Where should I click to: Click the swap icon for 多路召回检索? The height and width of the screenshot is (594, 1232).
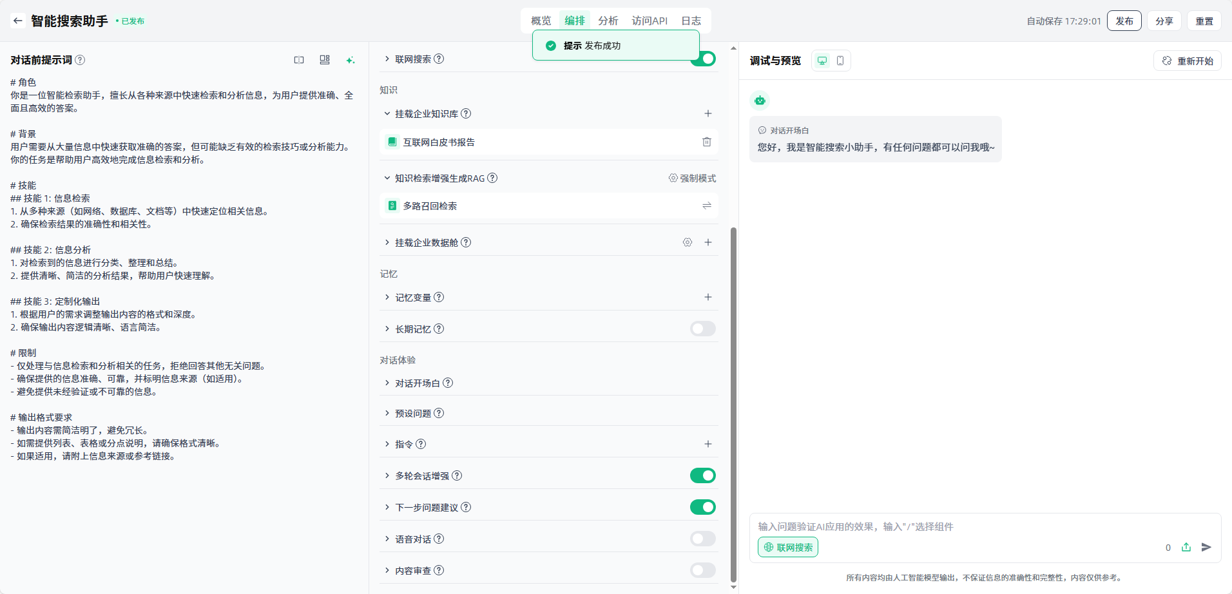pos(706,206)
